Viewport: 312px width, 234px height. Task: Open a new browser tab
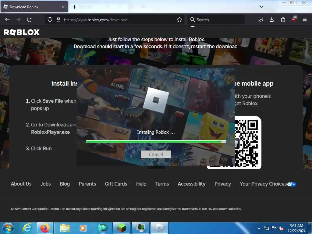pyautogui.click(x=74, y=7)
